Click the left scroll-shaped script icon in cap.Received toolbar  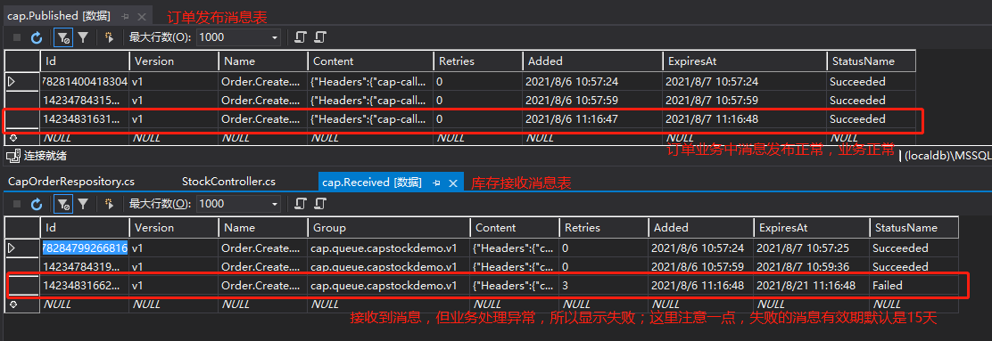click(x=301, y=203)
